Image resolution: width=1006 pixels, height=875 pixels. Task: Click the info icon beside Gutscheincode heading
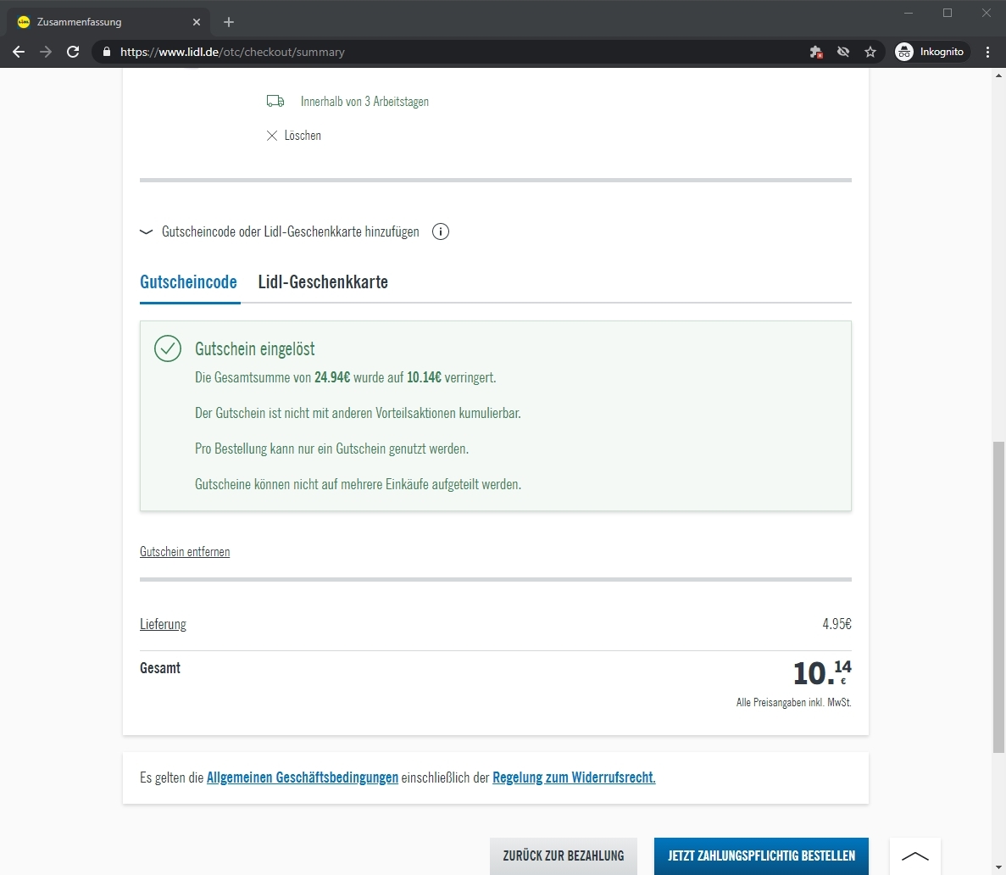click(441, 231)
